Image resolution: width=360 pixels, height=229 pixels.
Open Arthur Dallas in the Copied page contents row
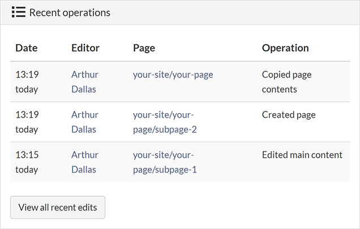tap(84, 81)
